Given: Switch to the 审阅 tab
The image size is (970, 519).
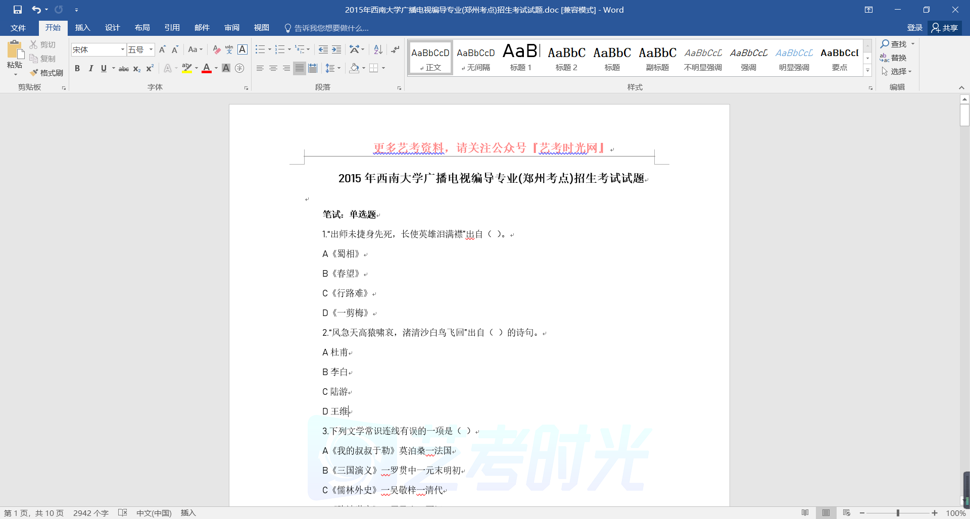Looking at the screenshot, I should 232,28.
